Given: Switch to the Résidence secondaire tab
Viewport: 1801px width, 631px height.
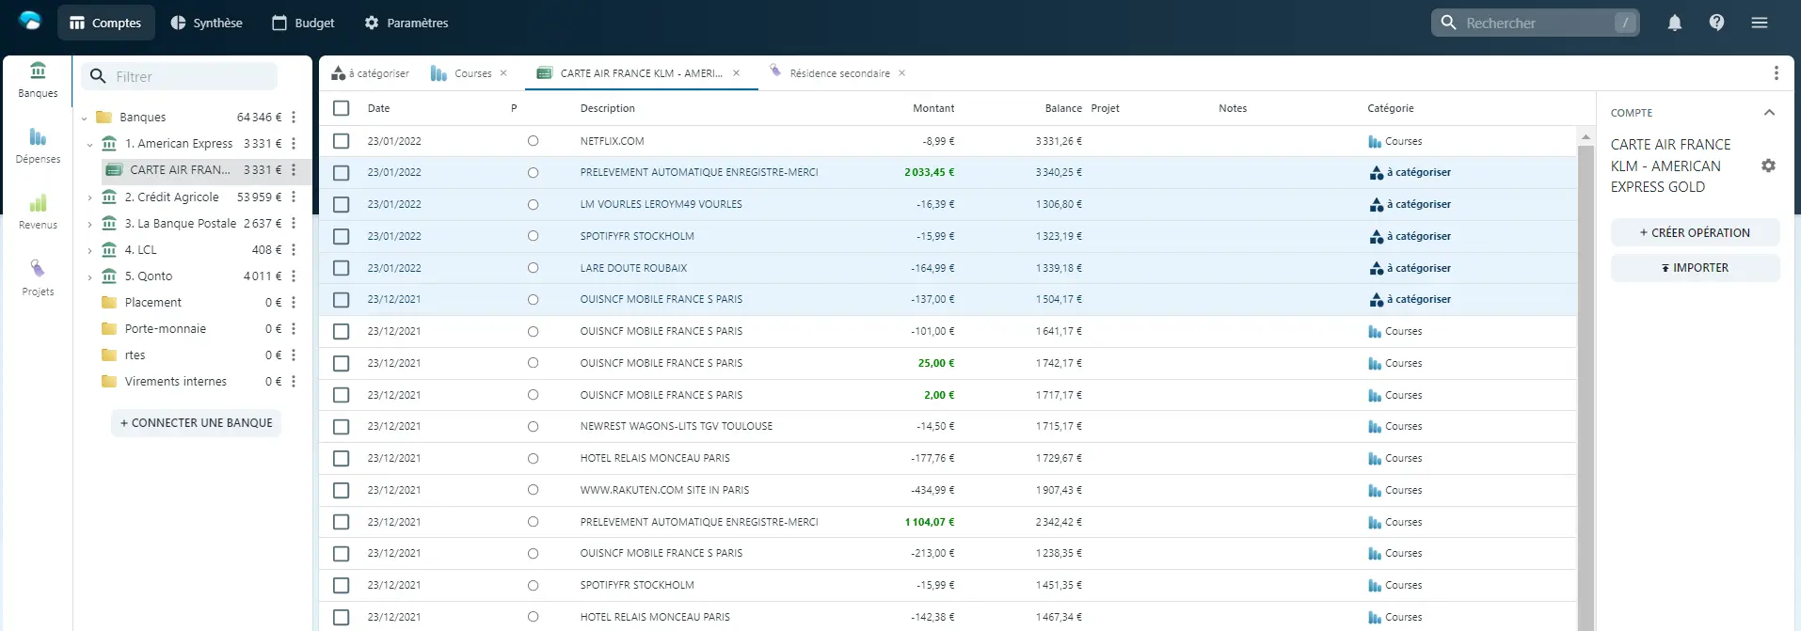Looking at the screenshot, I should point(838,73).
